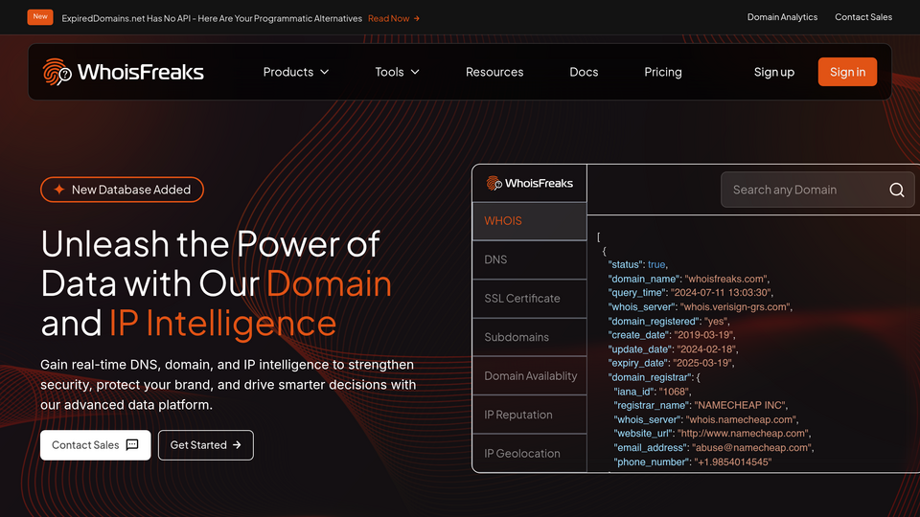This screenshot has width=920, height=517.
Task: Click the ExpiredDomains.net announcement text
Action: coord(212,19)
